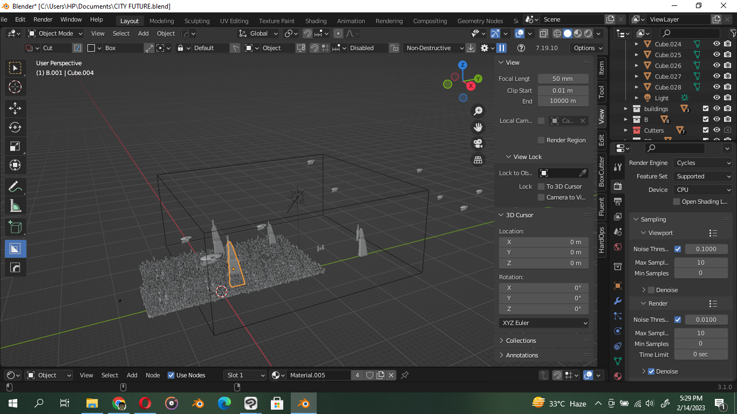Viewport: 737px width, 414px height.
Task: Open the Render Engine dropdown
Action: click(702, 162)
